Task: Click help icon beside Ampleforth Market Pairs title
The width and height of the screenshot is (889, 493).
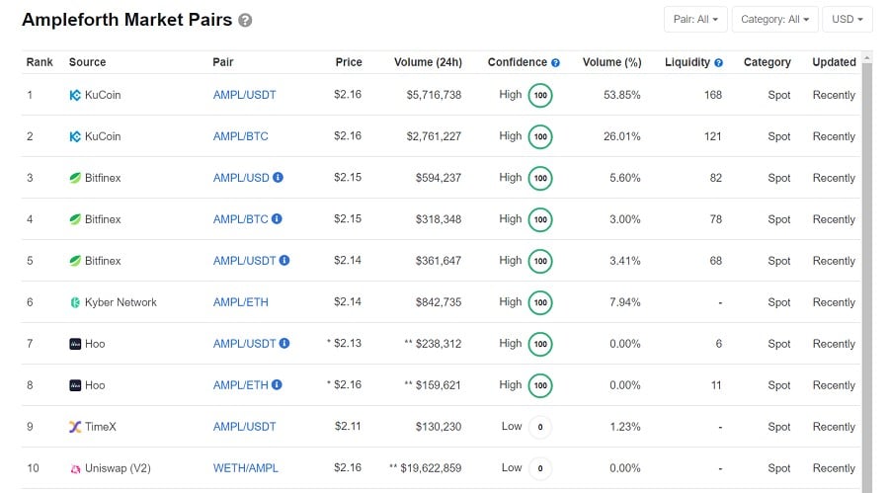Action: [245, 21]
